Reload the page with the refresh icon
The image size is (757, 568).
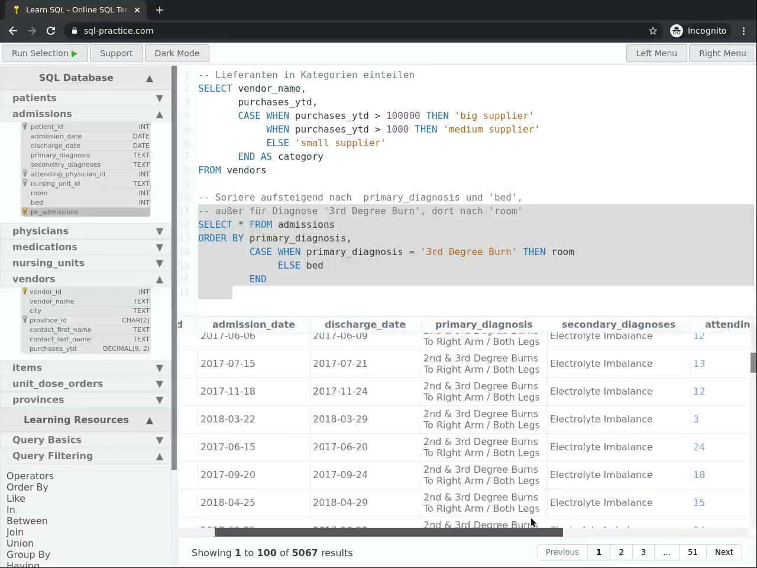pyautogui.click(x=51, y=31)
